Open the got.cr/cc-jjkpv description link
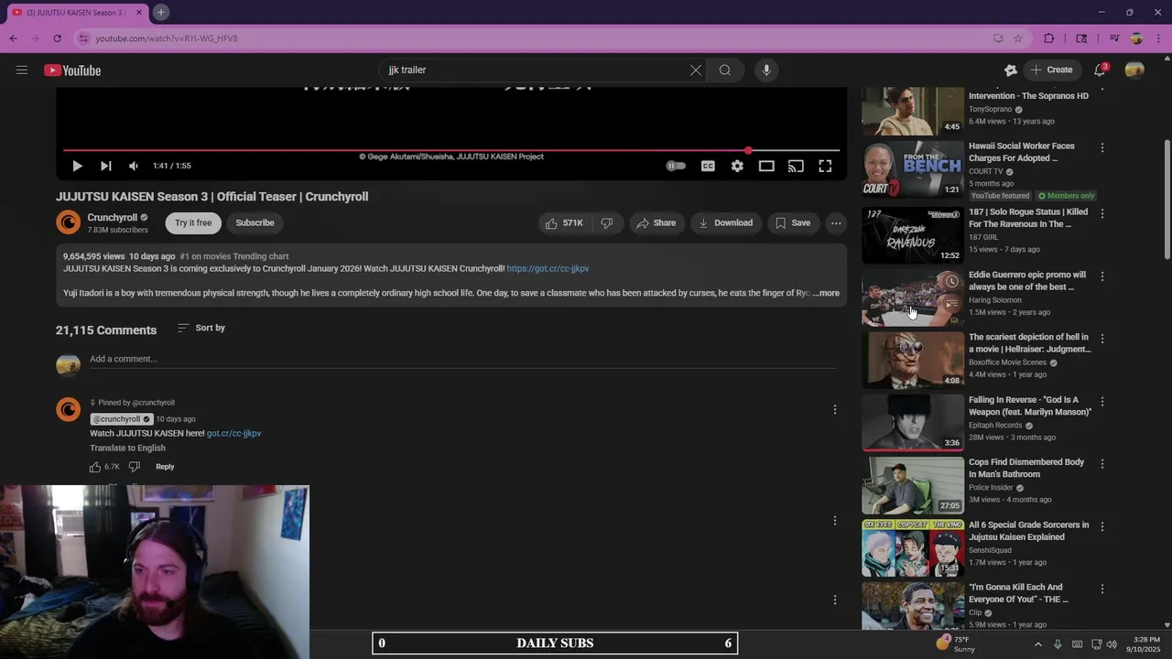1172x659 pixels. 548,269
